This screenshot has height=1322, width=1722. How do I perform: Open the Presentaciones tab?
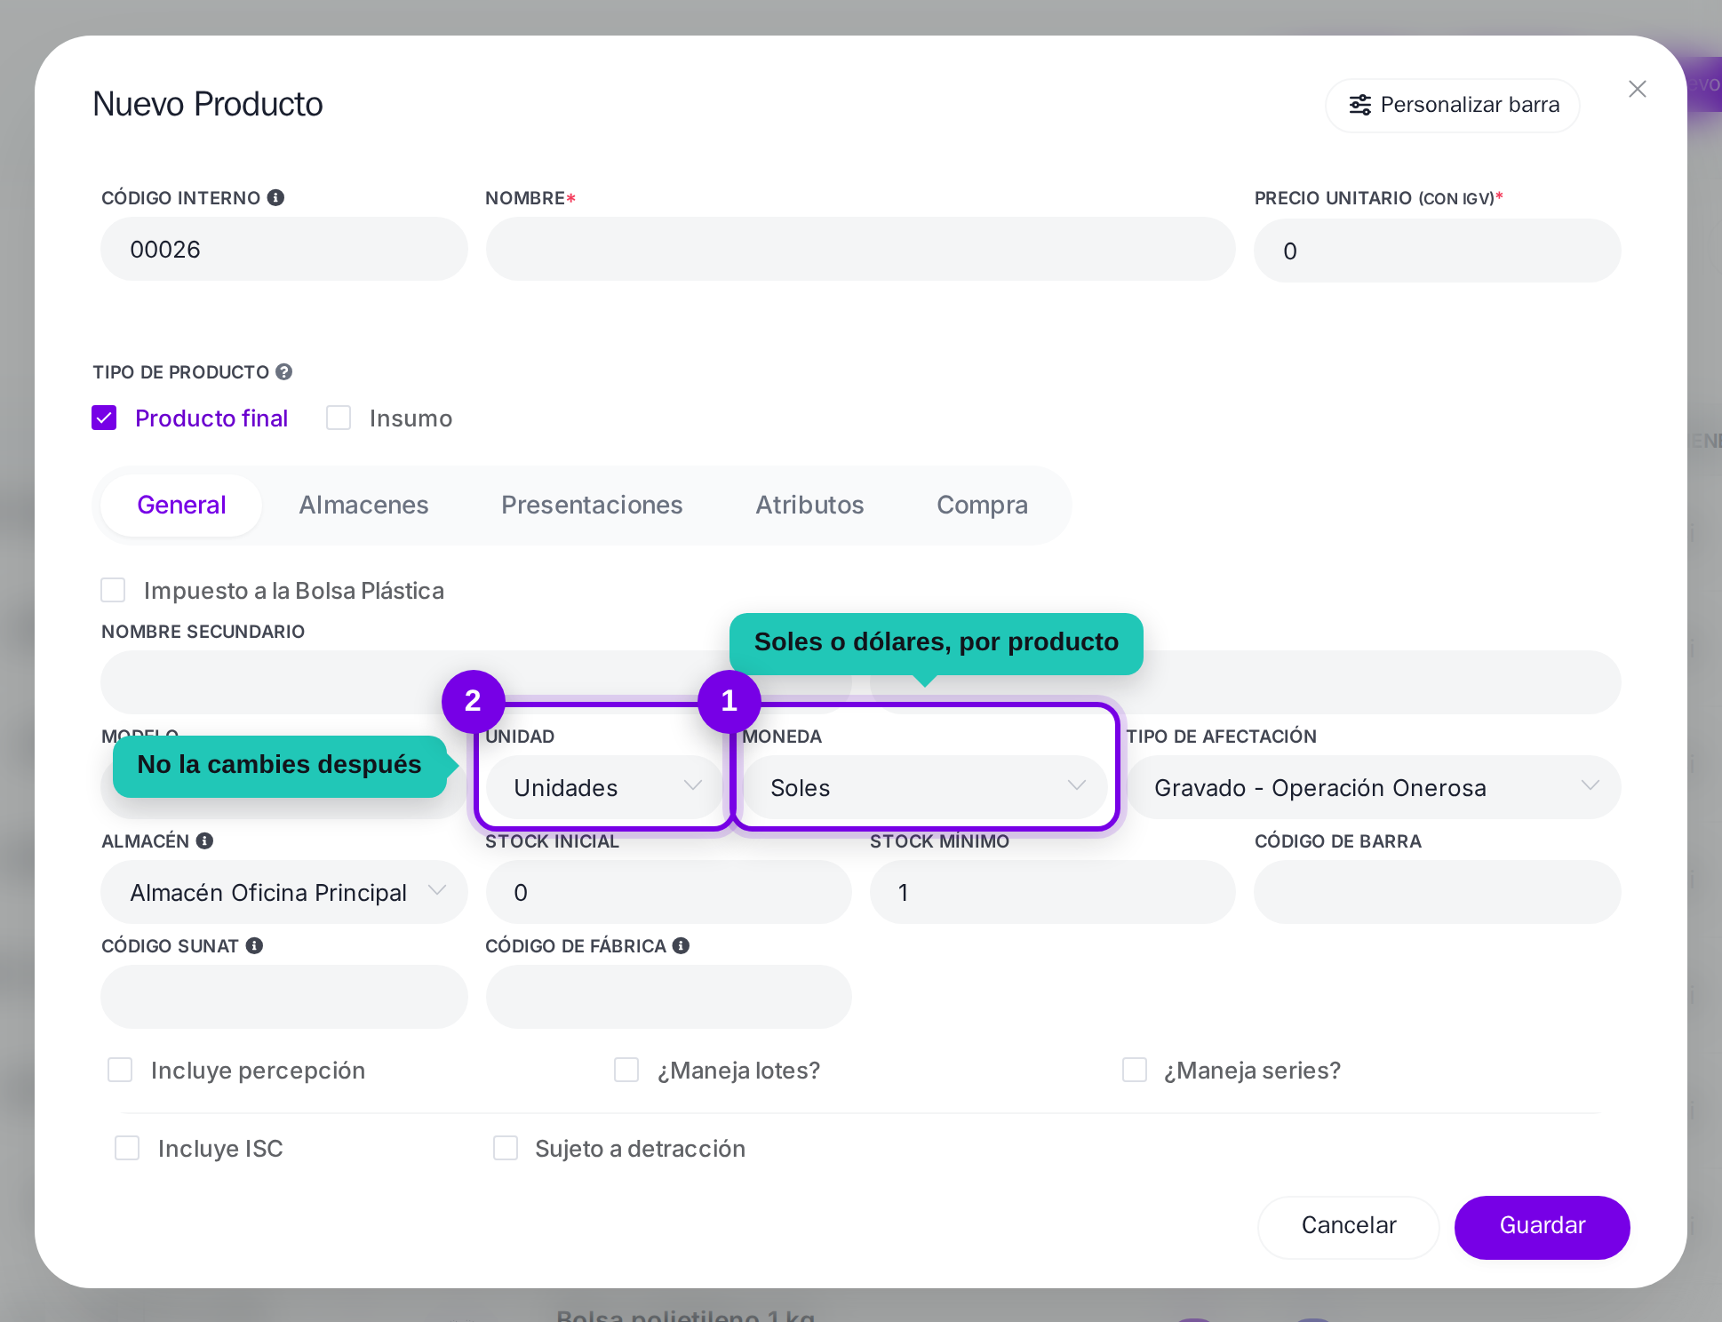pyautogui.click(x=592, y=505)
